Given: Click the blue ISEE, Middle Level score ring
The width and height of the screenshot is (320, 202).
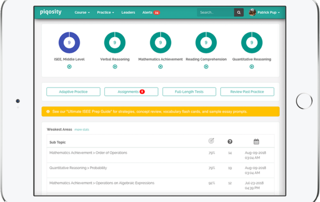Looking at the screenshot, I should pyautogui.click(x=69, y=43).
